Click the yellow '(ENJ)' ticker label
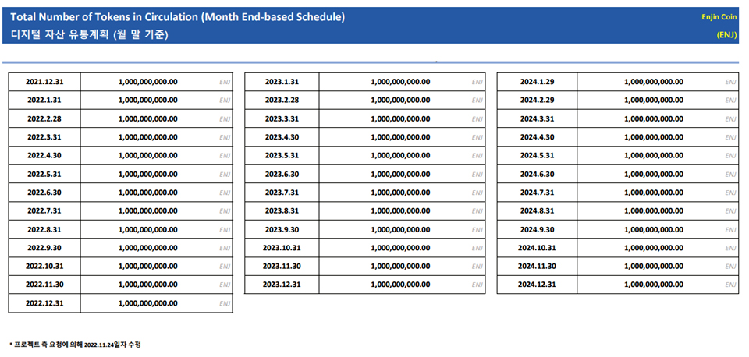The width and height of the screenshot is (749, 357). (x=726, y=34)
